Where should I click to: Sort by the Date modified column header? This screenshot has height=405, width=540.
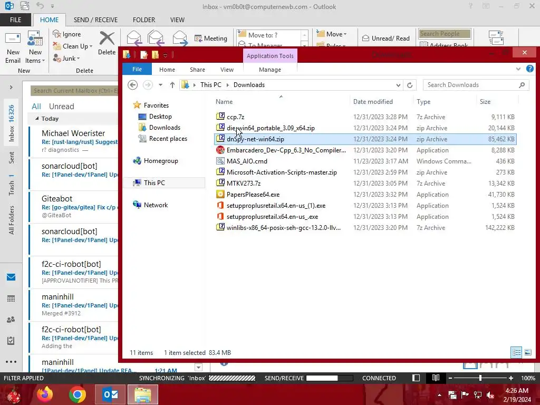[373, 102]
